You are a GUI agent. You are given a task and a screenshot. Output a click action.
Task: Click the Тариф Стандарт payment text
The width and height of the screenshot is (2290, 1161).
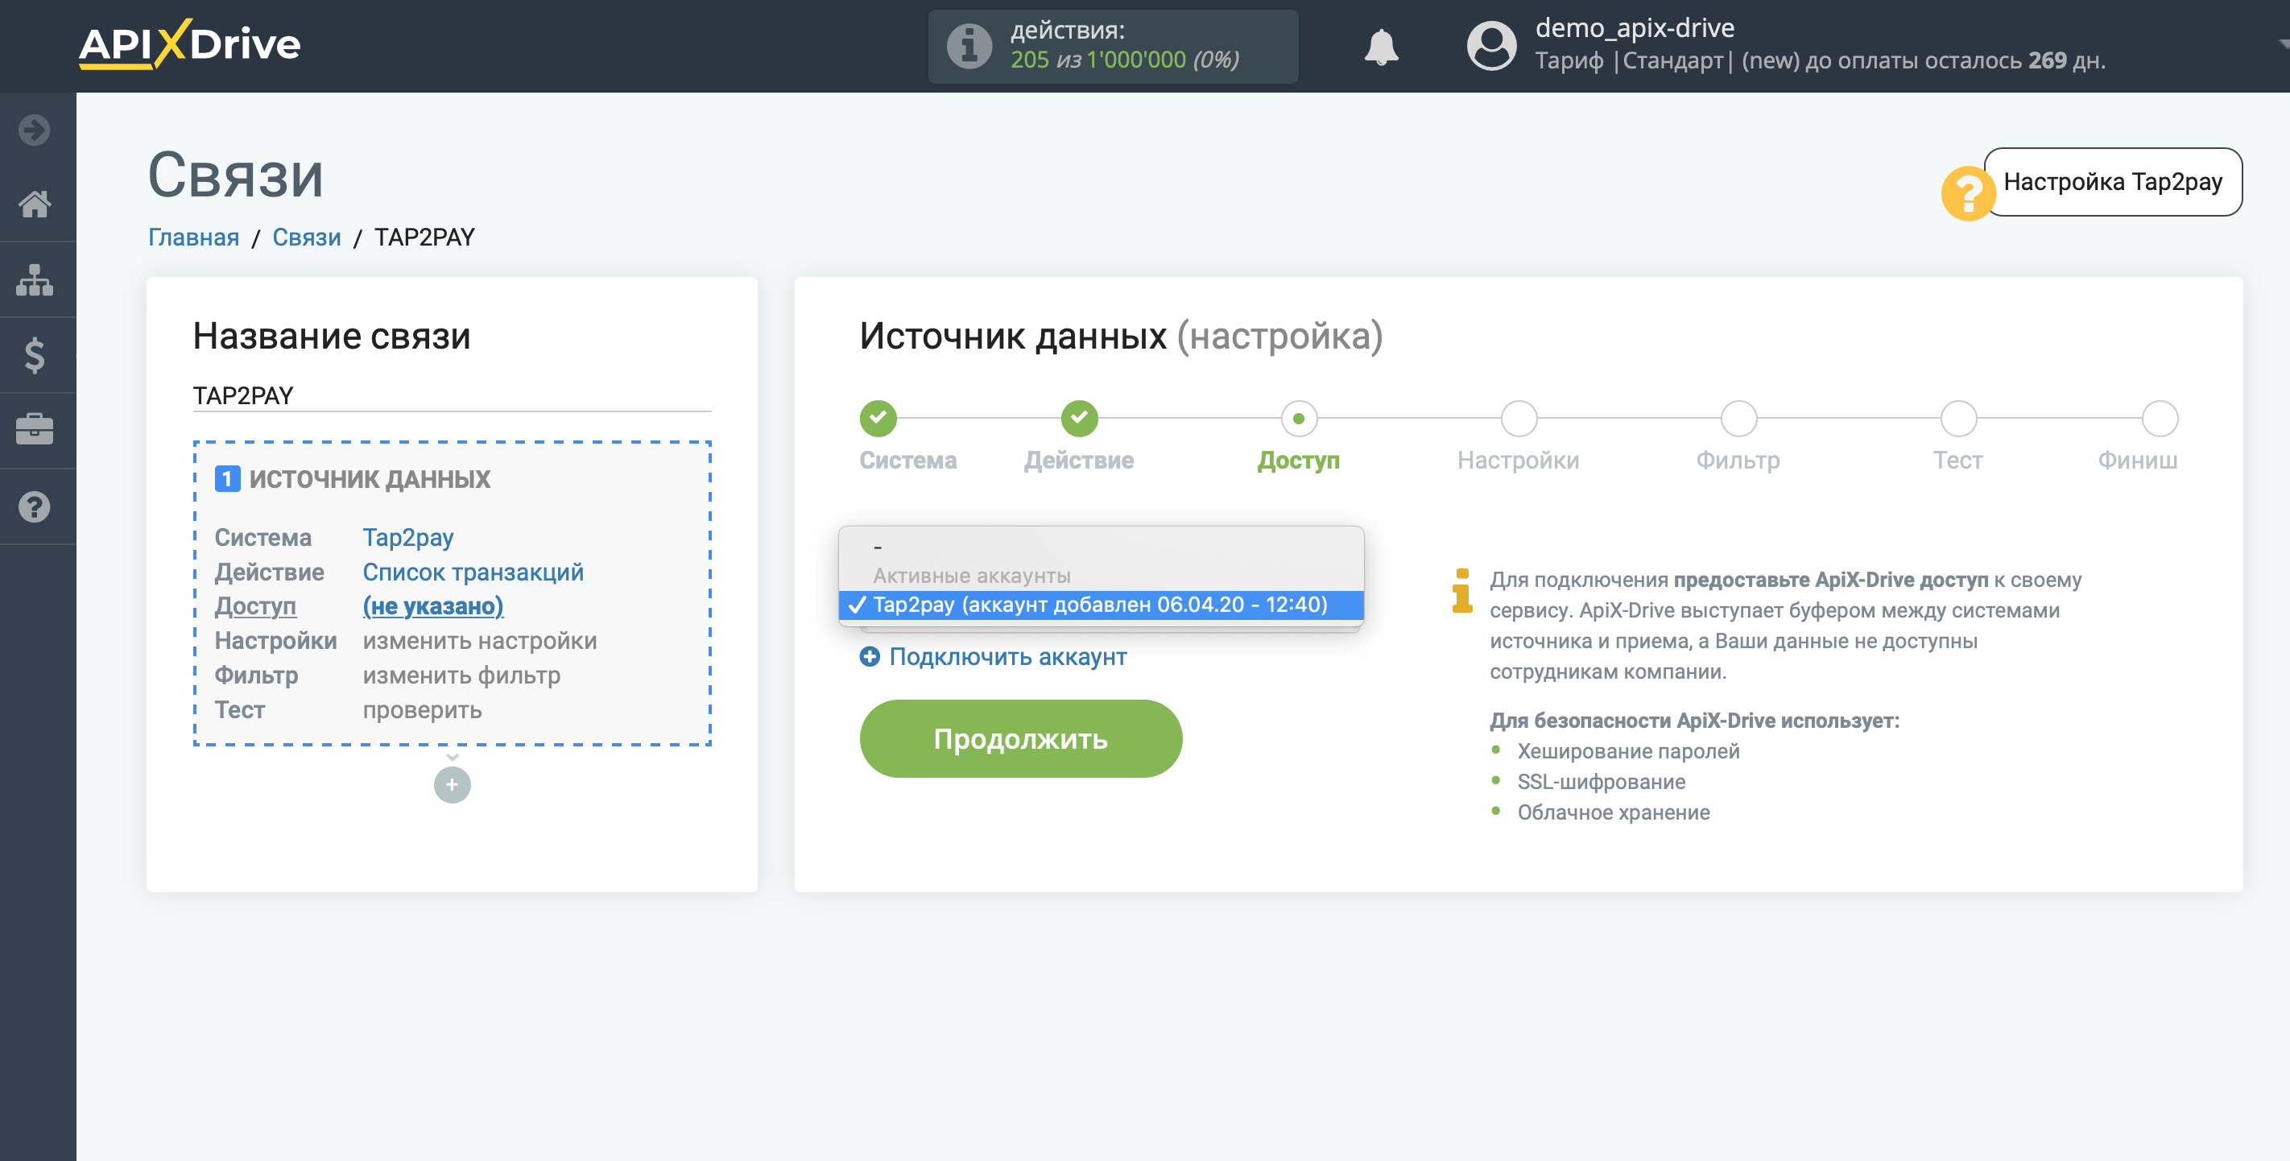click(x=1820, y=60)
